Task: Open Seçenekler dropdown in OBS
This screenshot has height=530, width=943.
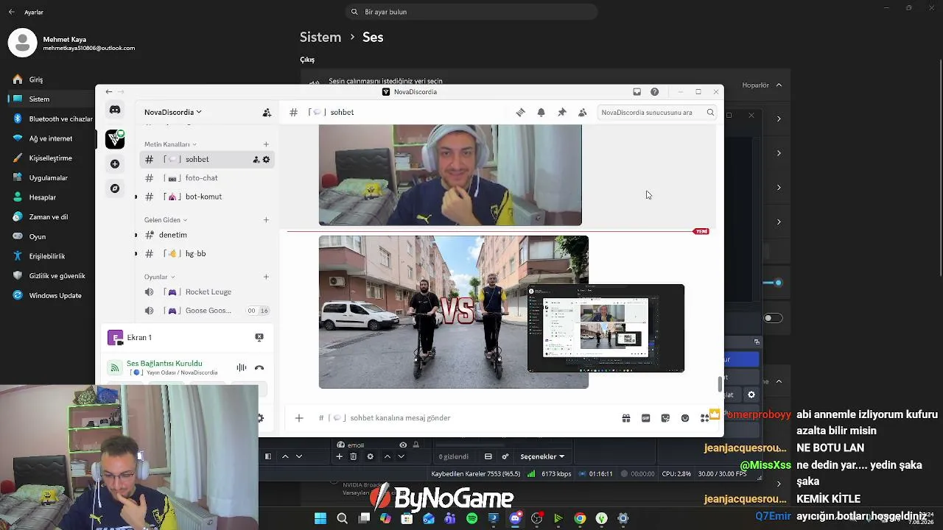Action: coord(542,456)
